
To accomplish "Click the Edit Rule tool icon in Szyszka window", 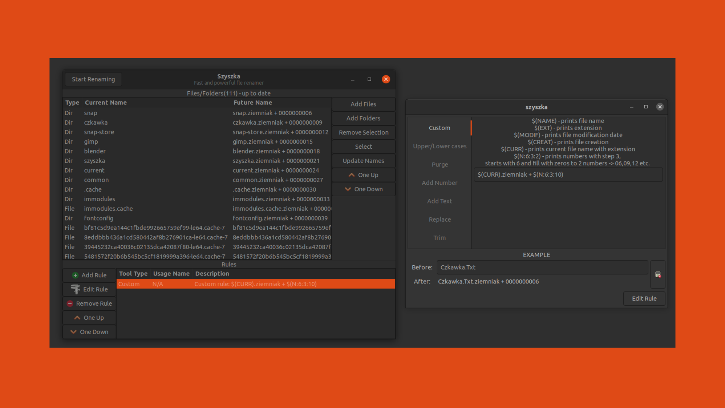I will point(76,289).
